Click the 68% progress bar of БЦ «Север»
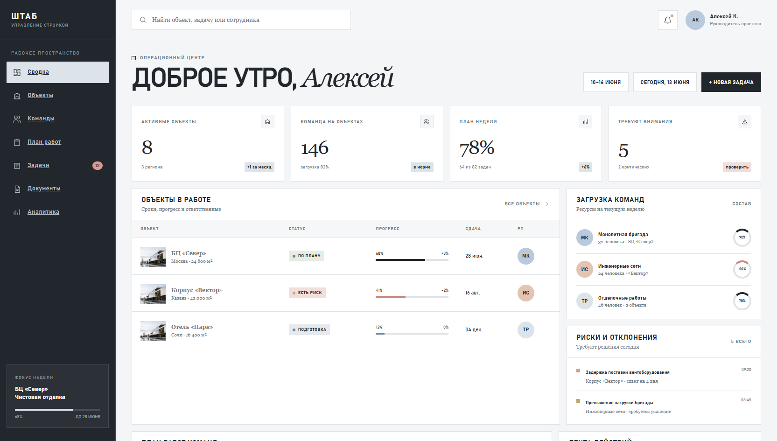 [412, 260]
